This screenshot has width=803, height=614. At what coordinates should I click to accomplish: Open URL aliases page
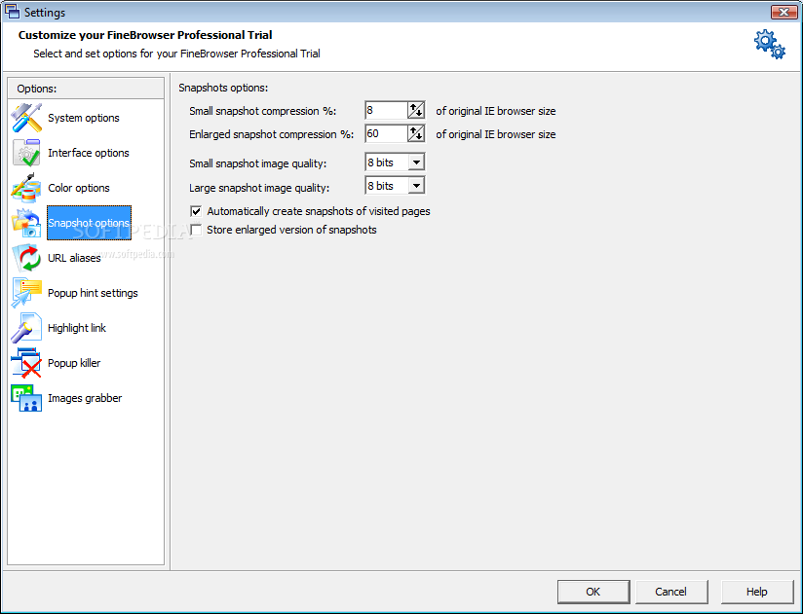coord(74,258)
